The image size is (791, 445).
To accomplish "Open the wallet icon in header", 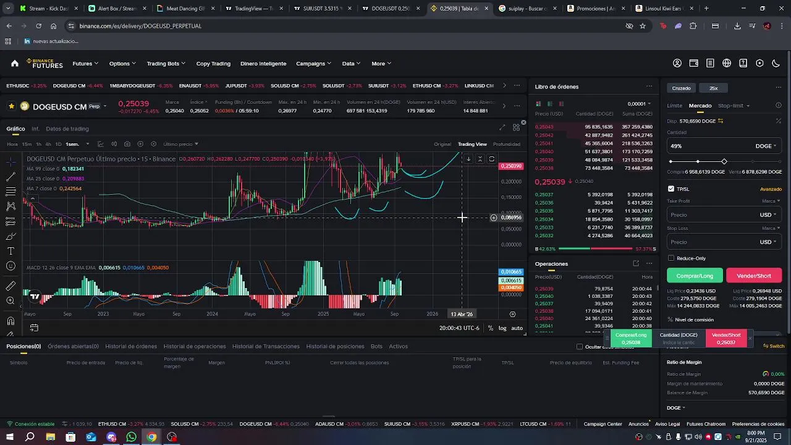I will [x=694, y=63].
